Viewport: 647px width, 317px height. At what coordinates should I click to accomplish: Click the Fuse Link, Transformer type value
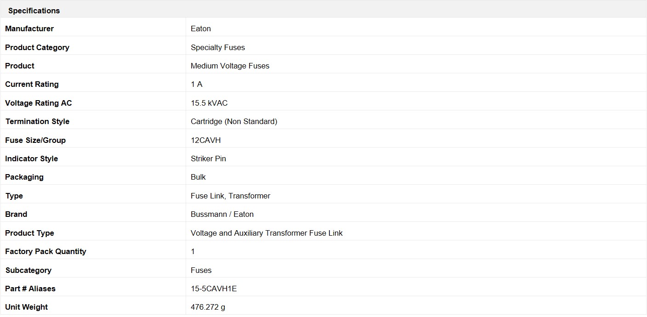click(231, 196)
